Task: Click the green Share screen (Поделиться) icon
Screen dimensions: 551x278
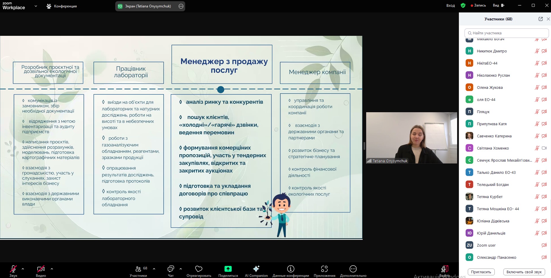Action: coord(228,269)
